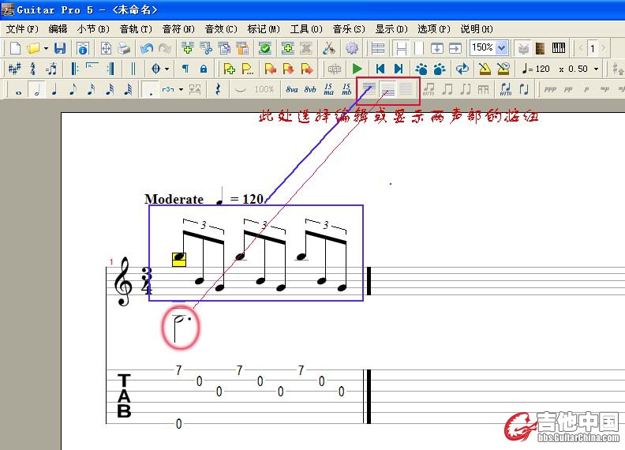
Task: Open score information icon
Action: point(83,48)
